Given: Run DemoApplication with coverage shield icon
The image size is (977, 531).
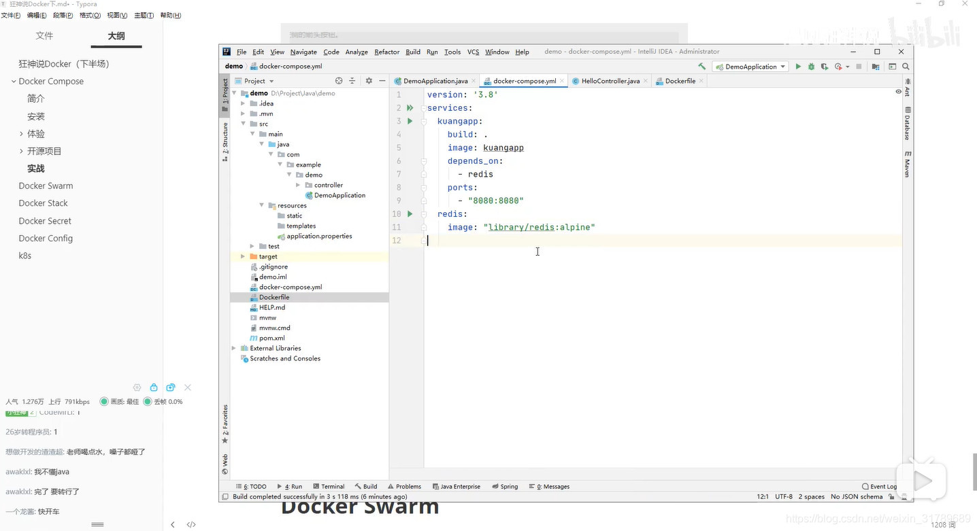Looking at the screenshot, I should click(824, 67).
